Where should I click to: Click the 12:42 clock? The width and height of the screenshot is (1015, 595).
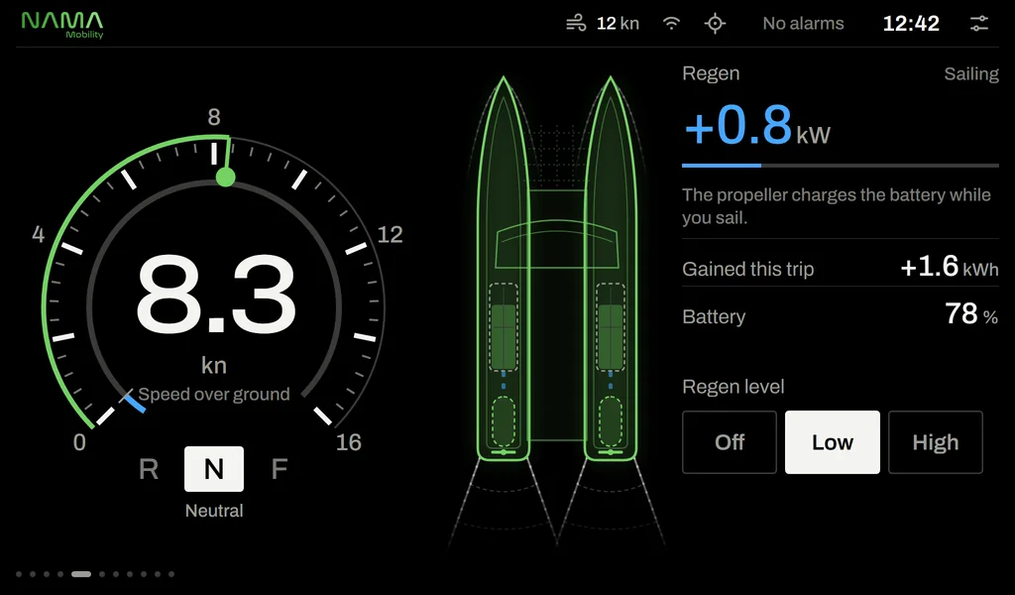[911, 24]
